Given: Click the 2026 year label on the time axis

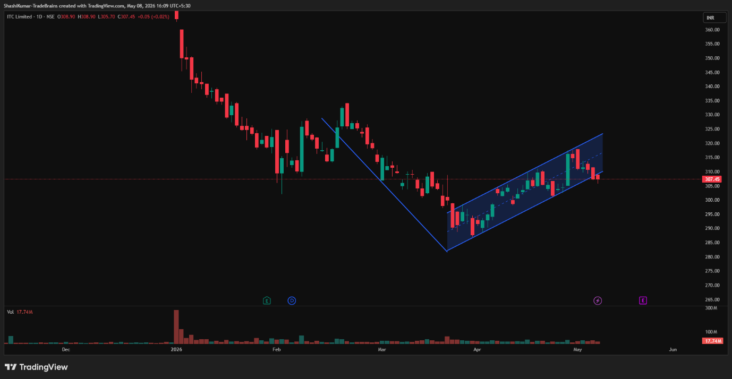Looking at the screenshot, I should coord(176,350).
